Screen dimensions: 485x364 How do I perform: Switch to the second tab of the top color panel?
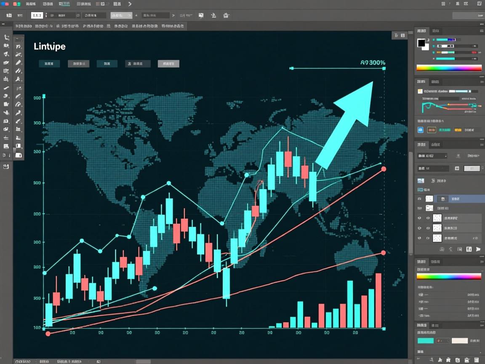click(x=436, y=31)
